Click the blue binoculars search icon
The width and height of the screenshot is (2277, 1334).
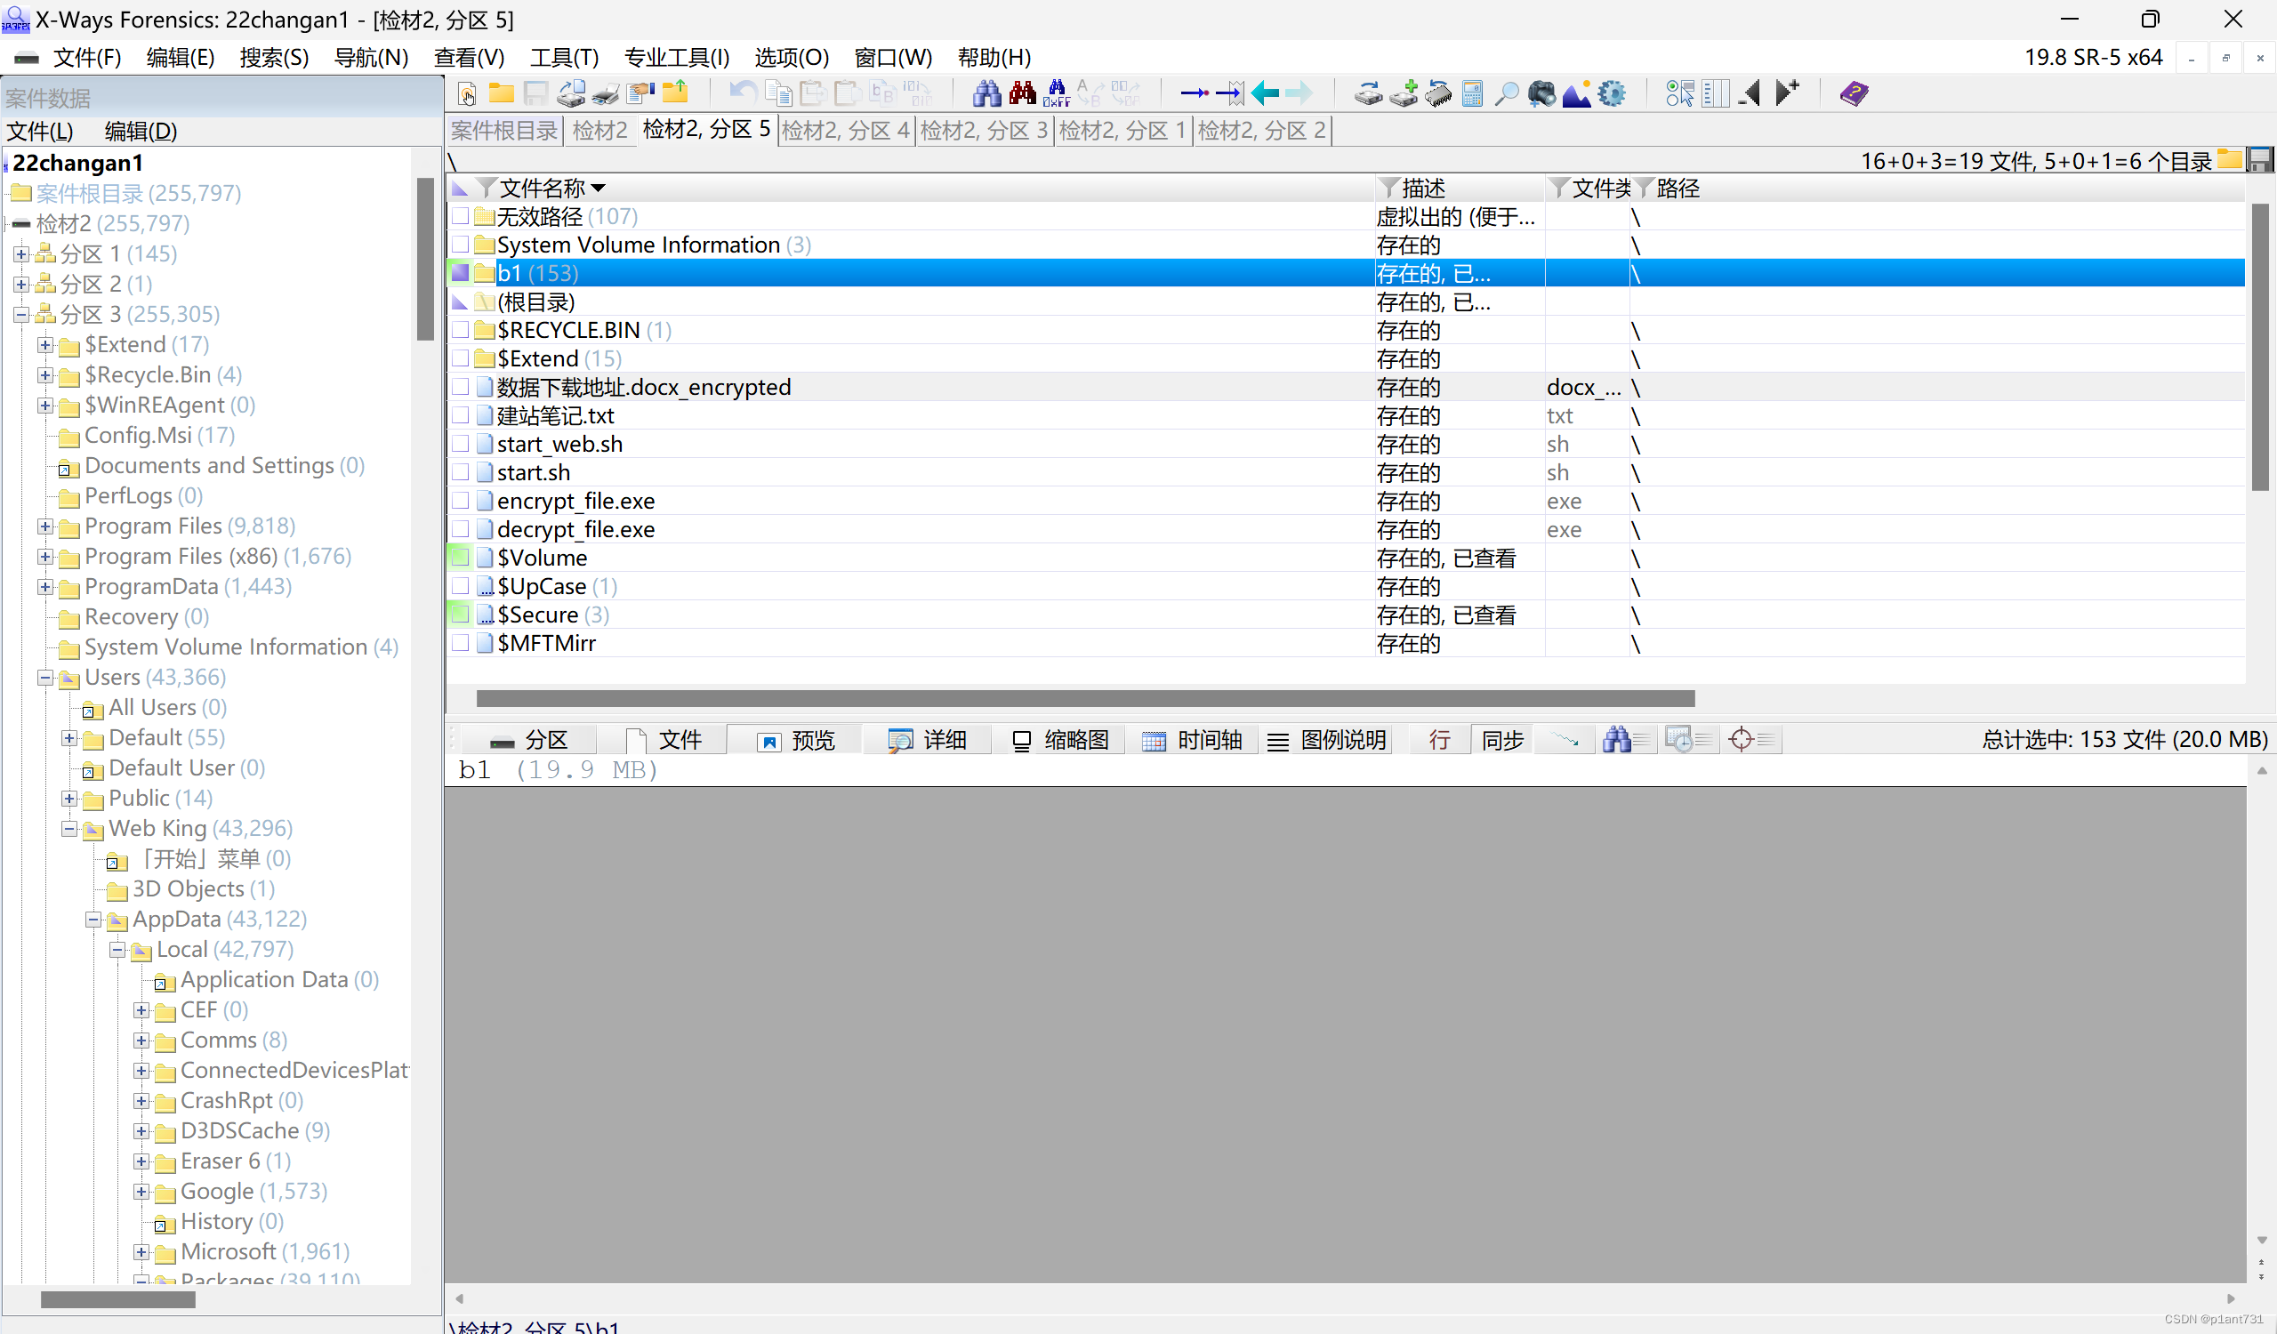[x=986, y=93]
